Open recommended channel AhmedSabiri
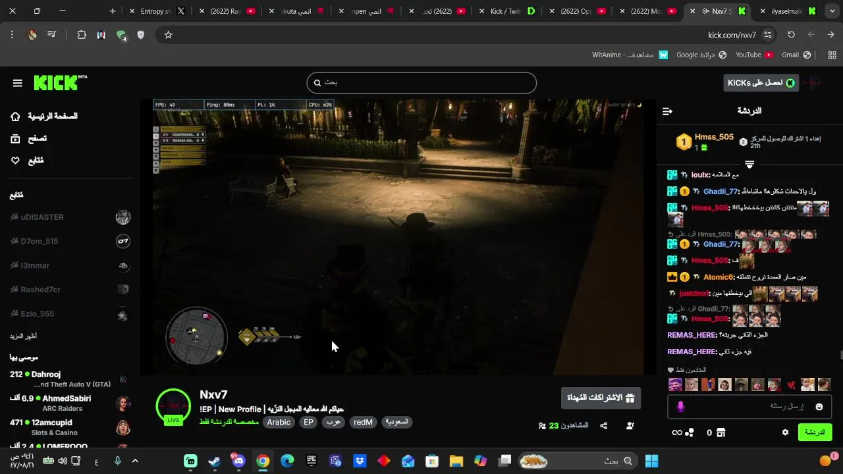Screen dimensions: 843x474 click(70, 403)
